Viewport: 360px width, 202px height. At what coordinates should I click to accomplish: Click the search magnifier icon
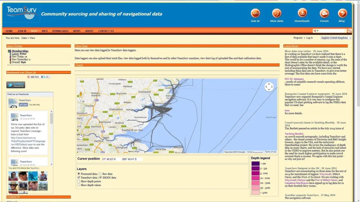tap(349, 30)
